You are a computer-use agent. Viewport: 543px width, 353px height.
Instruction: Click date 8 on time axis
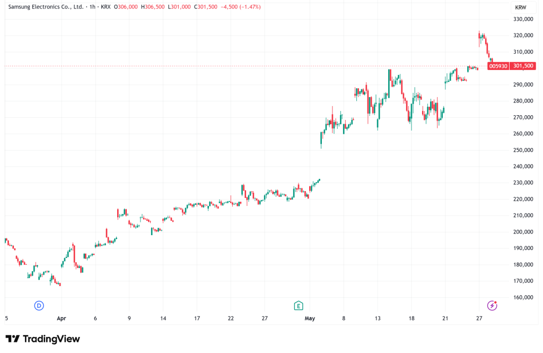coord(344,318)
